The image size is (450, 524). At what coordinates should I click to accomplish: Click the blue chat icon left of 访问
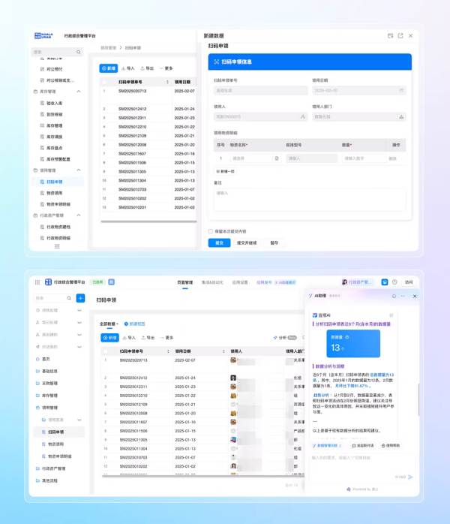[385, 282]
